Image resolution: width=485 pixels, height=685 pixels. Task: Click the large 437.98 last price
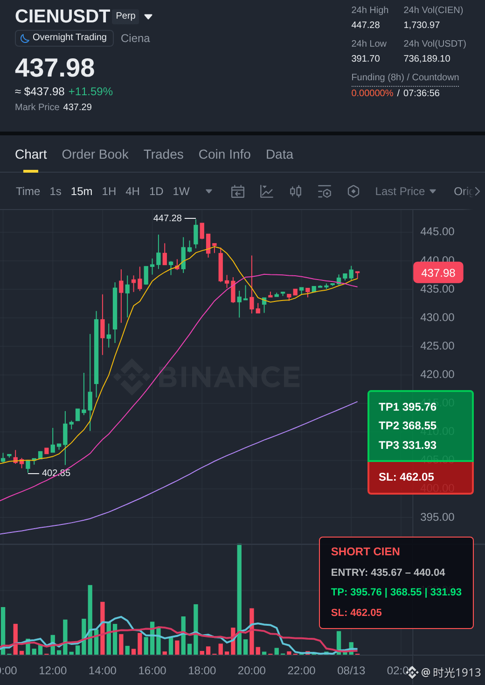(x=55, y=68)
